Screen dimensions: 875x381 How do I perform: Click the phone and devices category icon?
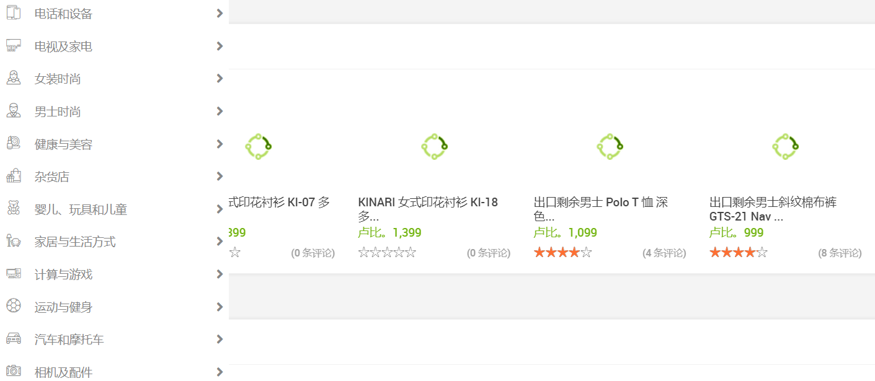coord(13,13)
